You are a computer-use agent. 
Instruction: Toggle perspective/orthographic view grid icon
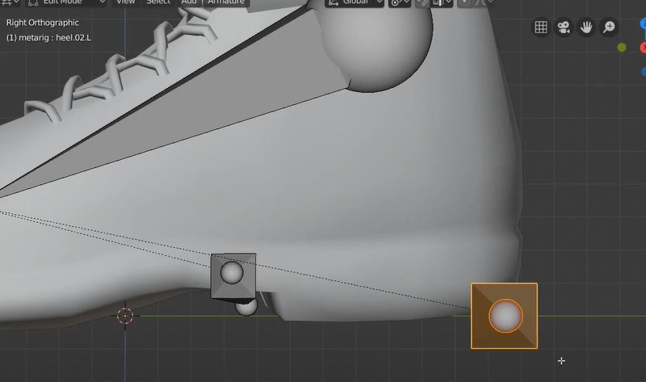coord(541,27)
